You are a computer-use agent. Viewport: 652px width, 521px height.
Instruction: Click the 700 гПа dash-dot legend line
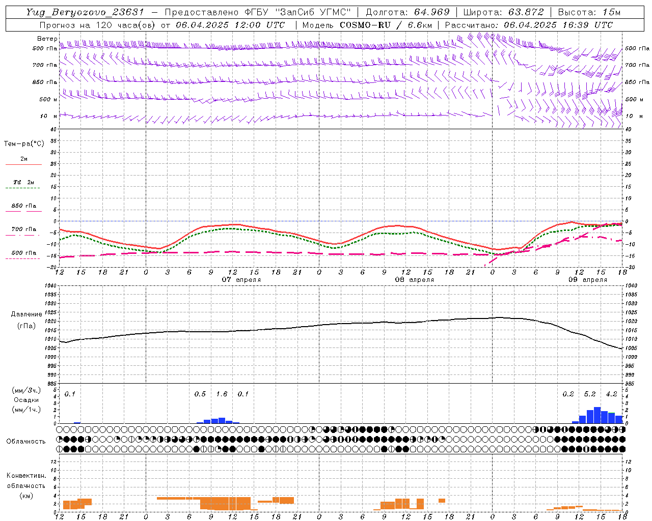coord(22,235)
